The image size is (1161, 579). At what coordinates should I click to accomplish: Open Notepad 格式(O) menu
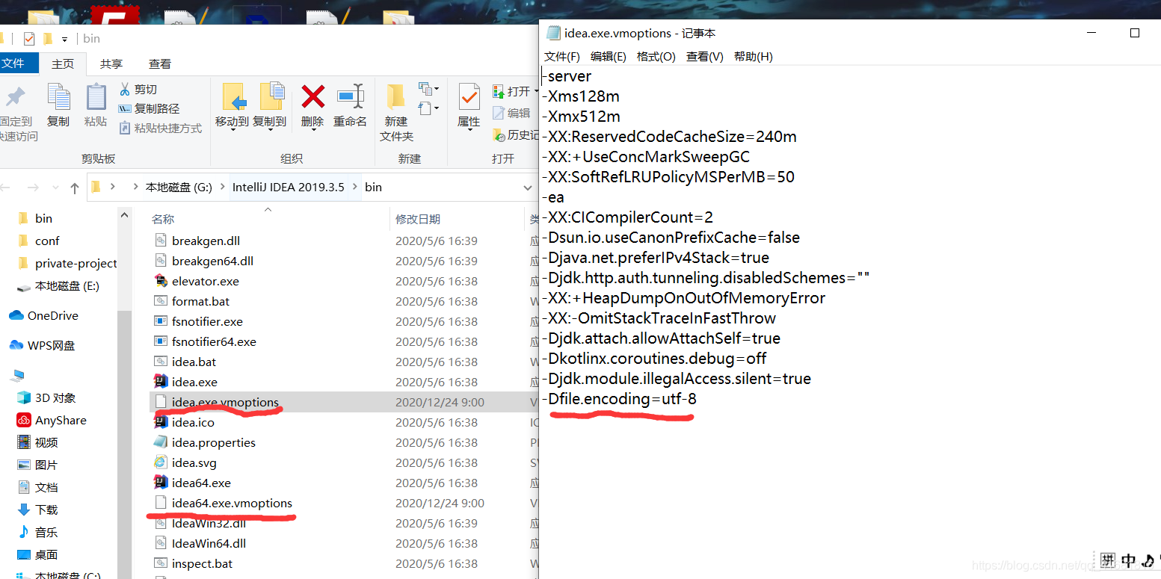(x=656, y=56)
